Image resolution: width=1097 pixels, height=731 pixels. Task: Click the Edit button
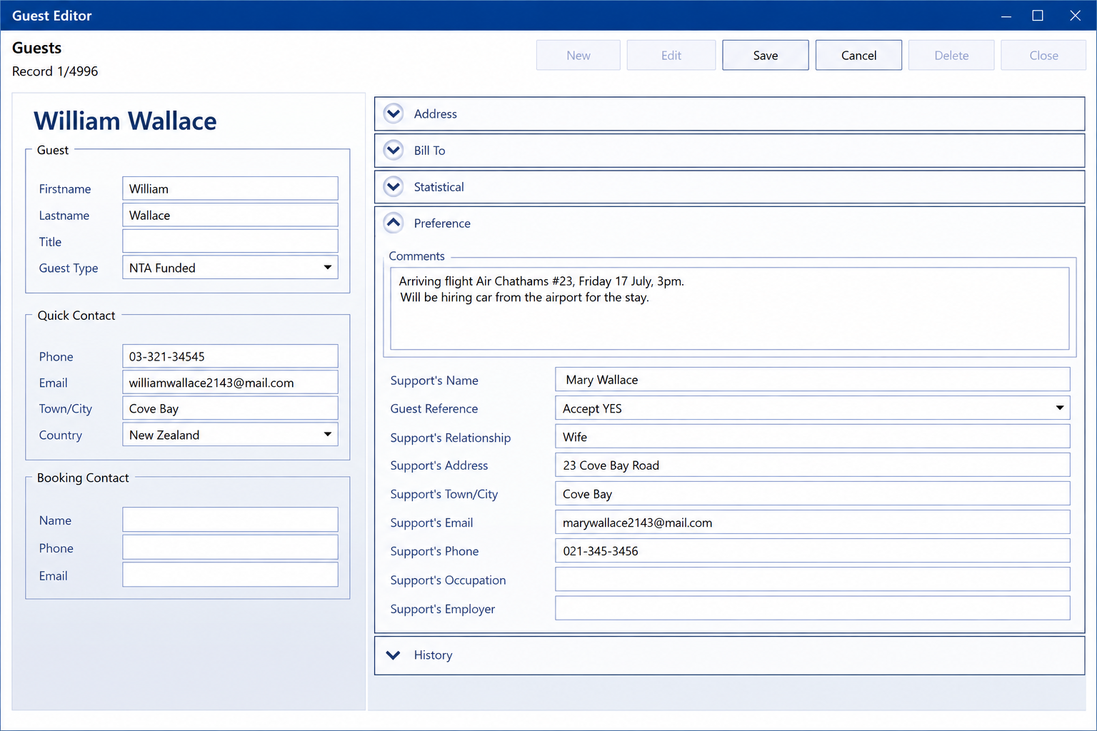click(671, 55)
